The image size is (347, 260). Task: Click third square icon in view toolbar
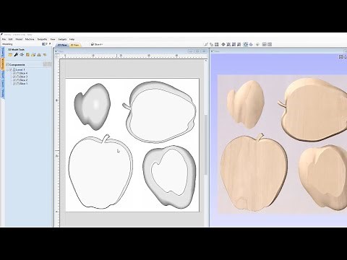[x=217, y=44]
